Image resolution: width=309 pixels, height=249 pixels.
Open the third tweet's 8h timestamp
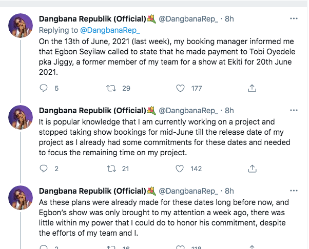tap(229, 190)
